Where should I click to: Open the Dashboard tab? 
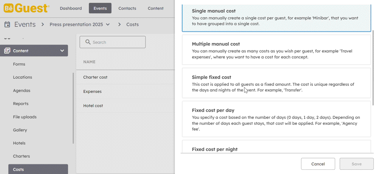[x=71, y=8]
